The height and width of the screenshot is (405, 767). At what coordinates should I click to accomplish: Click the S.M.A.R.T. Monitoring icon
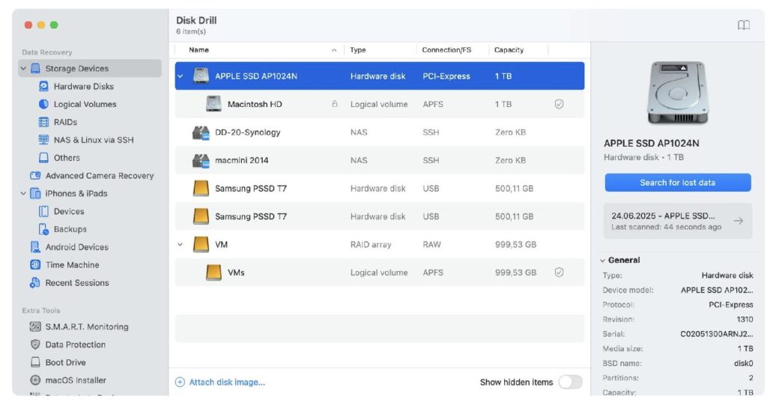pyautogui.click(x=35, y=326)
